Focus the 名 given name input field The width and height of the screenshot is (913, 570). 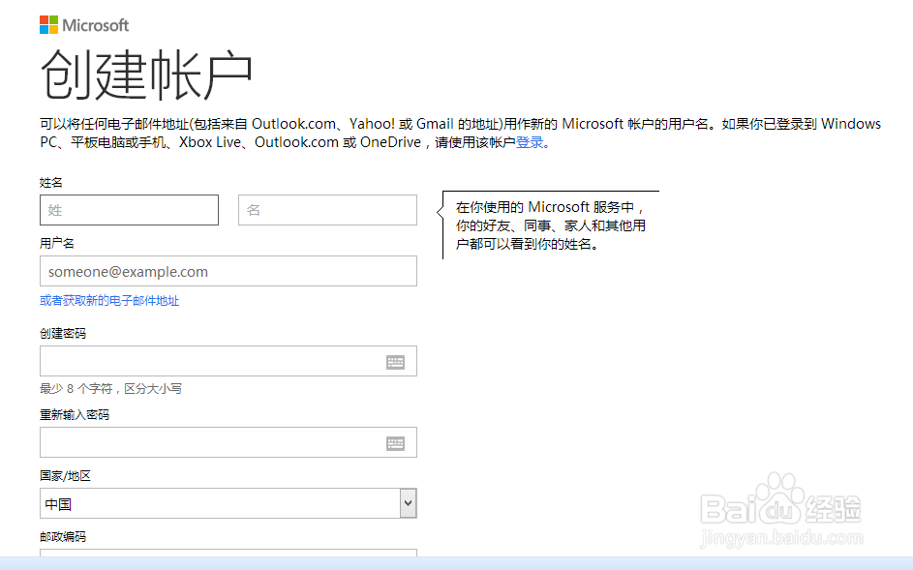tap(327, 210)
